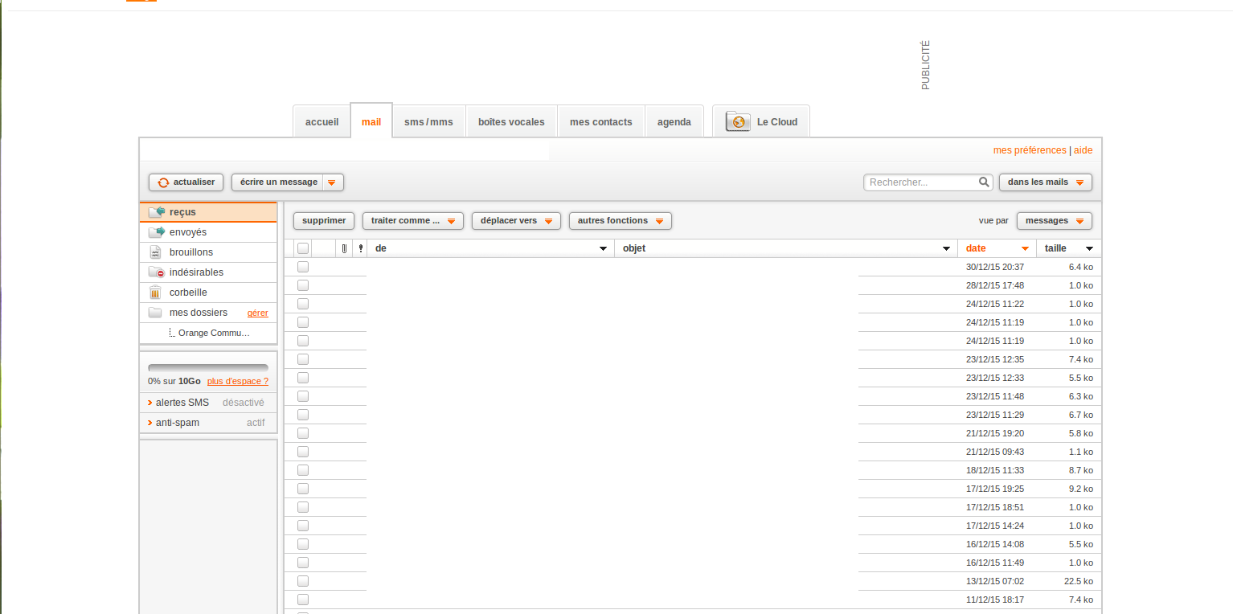Click the size value 22.5 ko
1233x614 pixels.
coord(1079,581)
